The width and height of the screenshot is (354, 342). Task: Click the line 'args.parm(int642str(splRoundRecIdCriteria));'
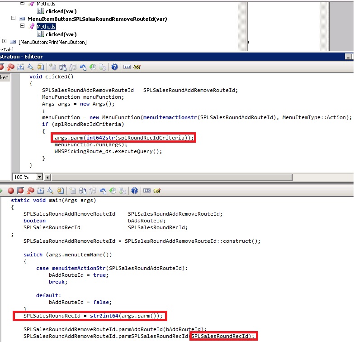pos(124,138)
